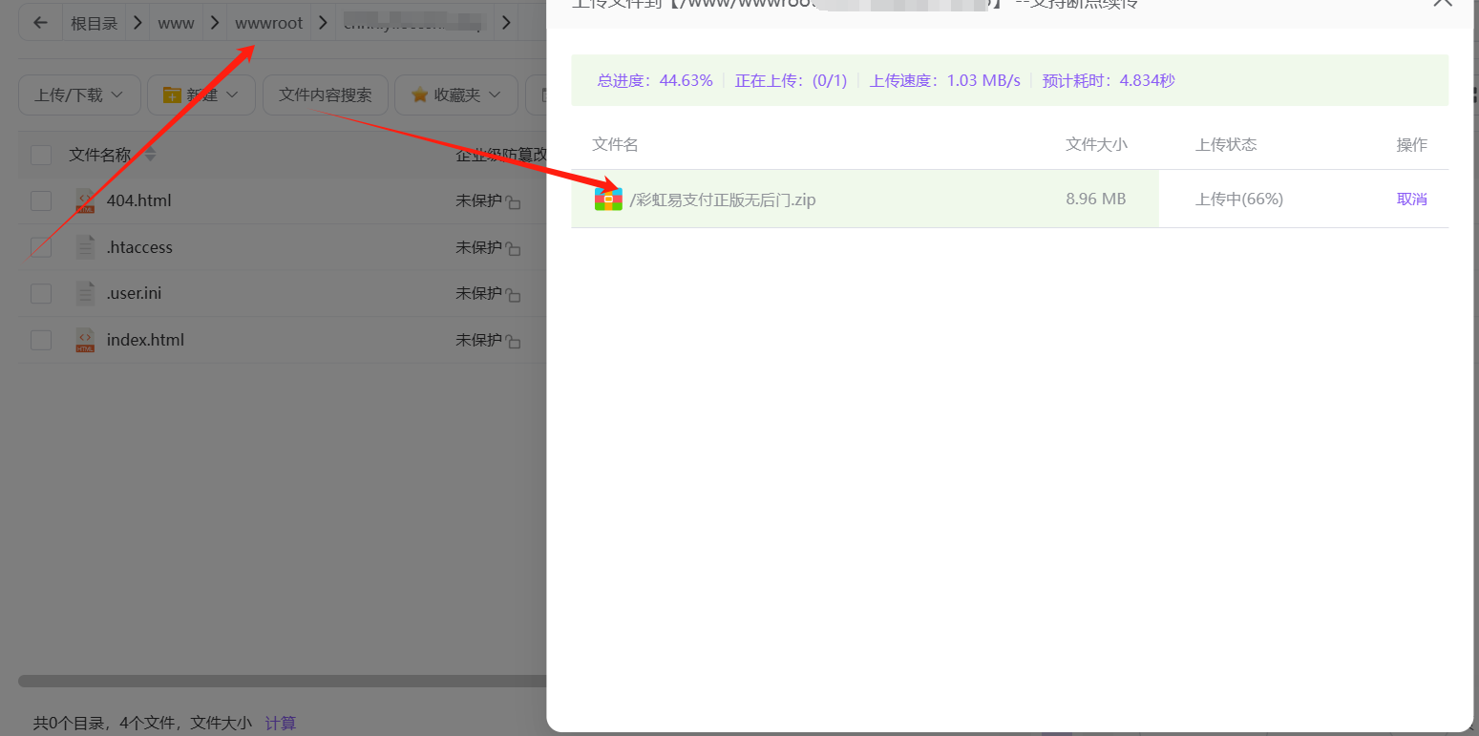The height and width of the screenshot is (736, 1479).
Task: Open the 上传/下载 dropdown
Action: coord(79,95)
